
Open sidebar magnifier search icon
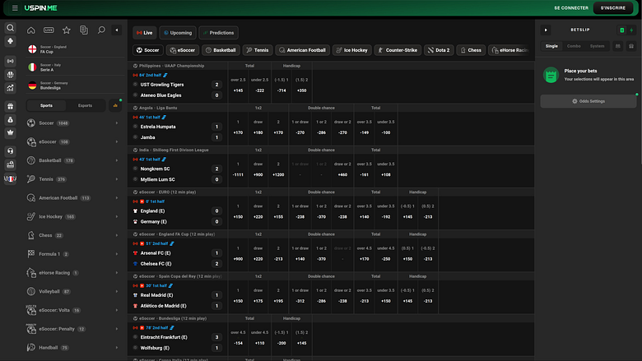click(101, 30)
